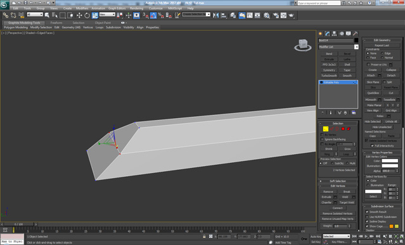Screen dimensions: 405x245
Task: Expand the Soft Selection rollout
Action: [x=338, y=181]
